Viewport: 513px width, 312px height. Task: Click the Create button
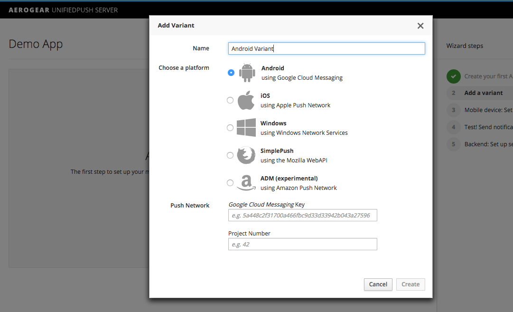[410, 284]
